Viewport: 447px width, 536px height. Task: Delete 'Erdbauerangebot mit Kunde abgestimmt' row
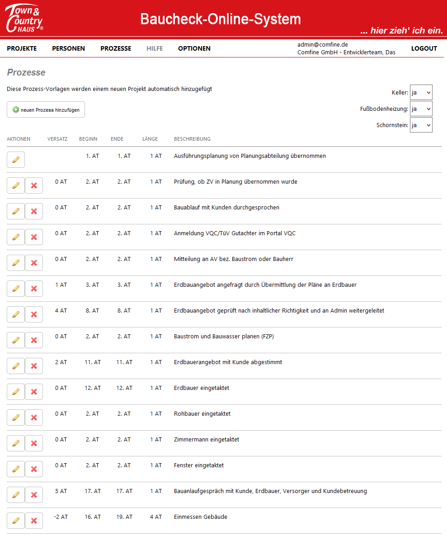tap(34, 366)
